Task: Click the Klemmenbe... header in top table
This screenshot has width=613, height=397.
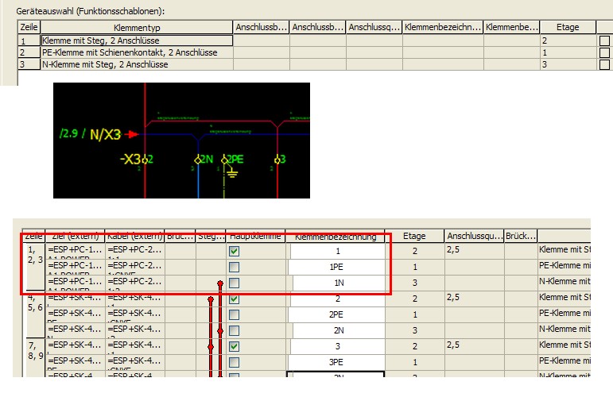Action: pos(512,27)
